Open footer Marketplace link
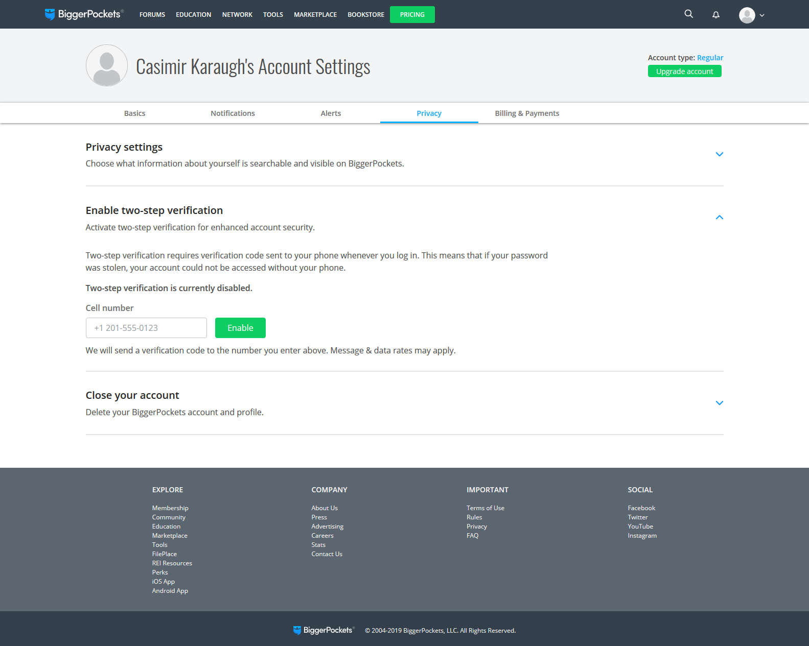Viewport: 809px width, 646px height. [x=170, y=536]
